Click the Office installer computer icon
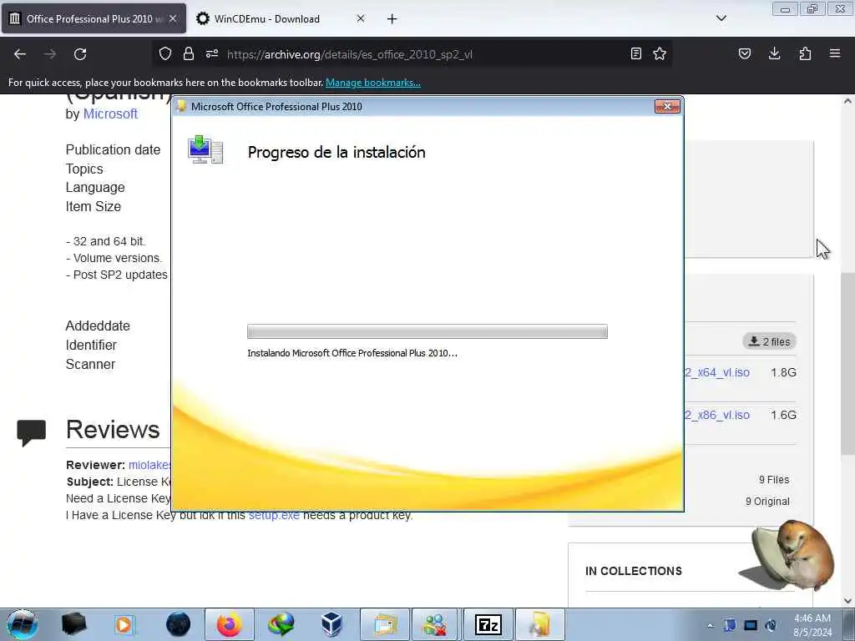 coord(205,150)
